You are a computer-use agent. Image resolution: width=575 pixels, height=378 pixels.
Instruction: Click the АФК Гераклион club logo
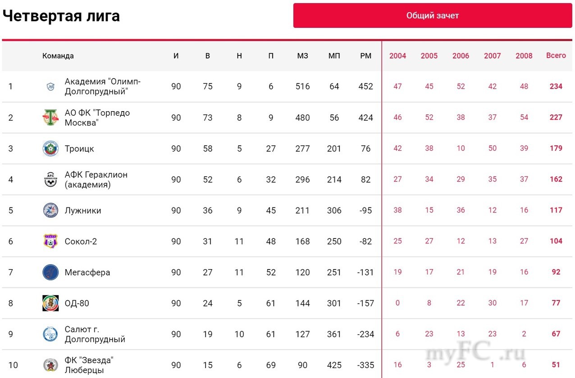point(50,180)
